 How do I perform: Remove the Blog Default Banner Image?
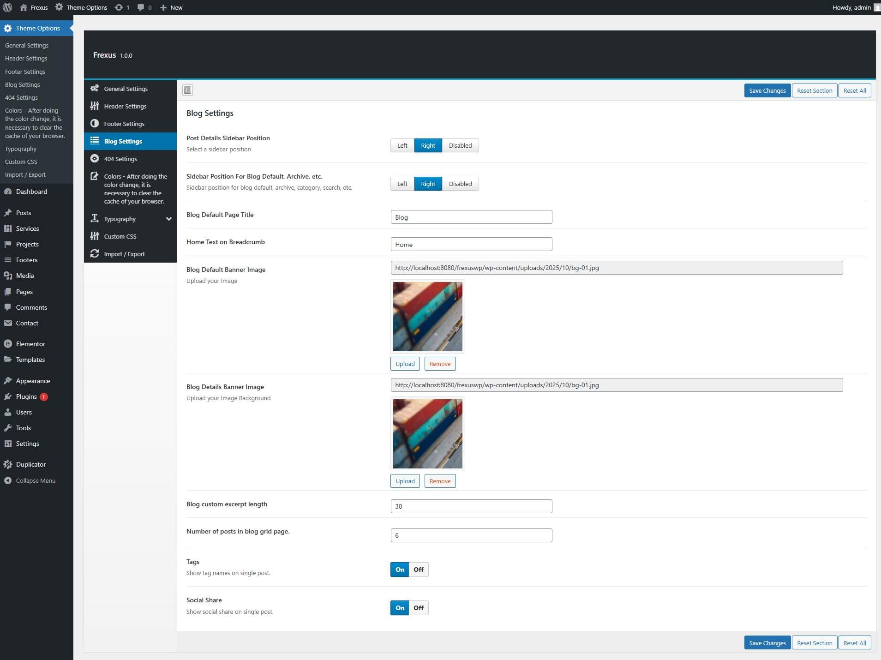pyautogui.click(x=440, y=364)
